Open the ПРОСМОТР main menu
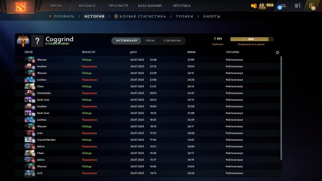This screenshot has height=181, width=322. [x=118, y=6]
